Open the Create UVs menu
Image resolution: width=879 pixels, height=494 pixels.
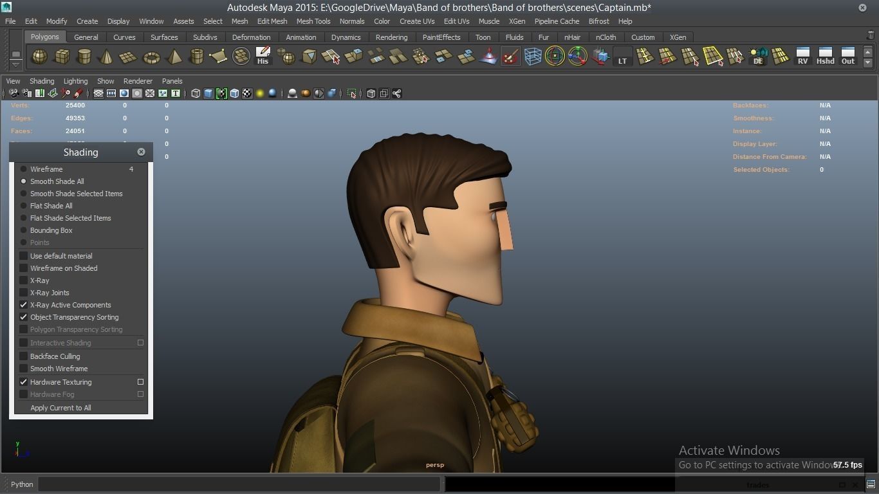click(417, 21)
